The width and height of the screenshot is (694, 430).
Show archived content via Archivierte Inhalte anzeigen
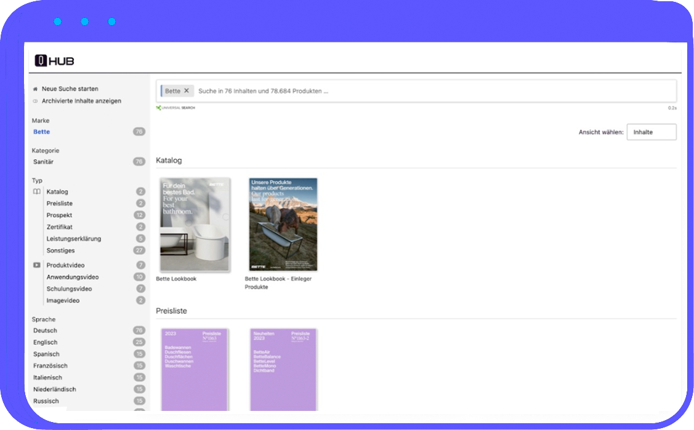pyautogui.click(x=81, y=101)
